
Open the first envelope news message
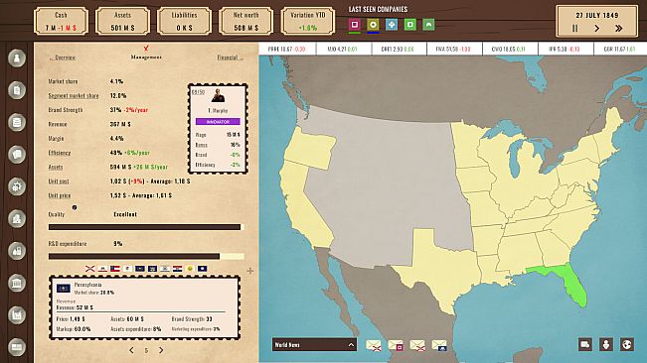click(x=374, y=345)
